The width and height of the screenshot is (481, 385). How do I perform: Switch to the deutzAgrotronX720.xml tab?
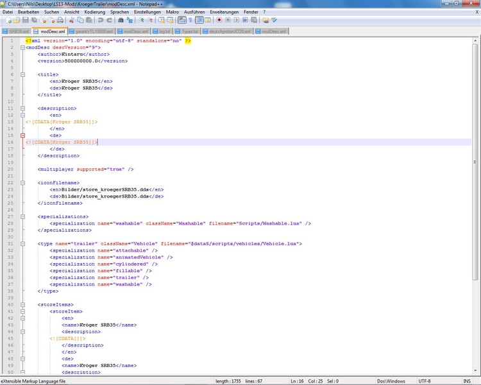(x=227, y=31)
